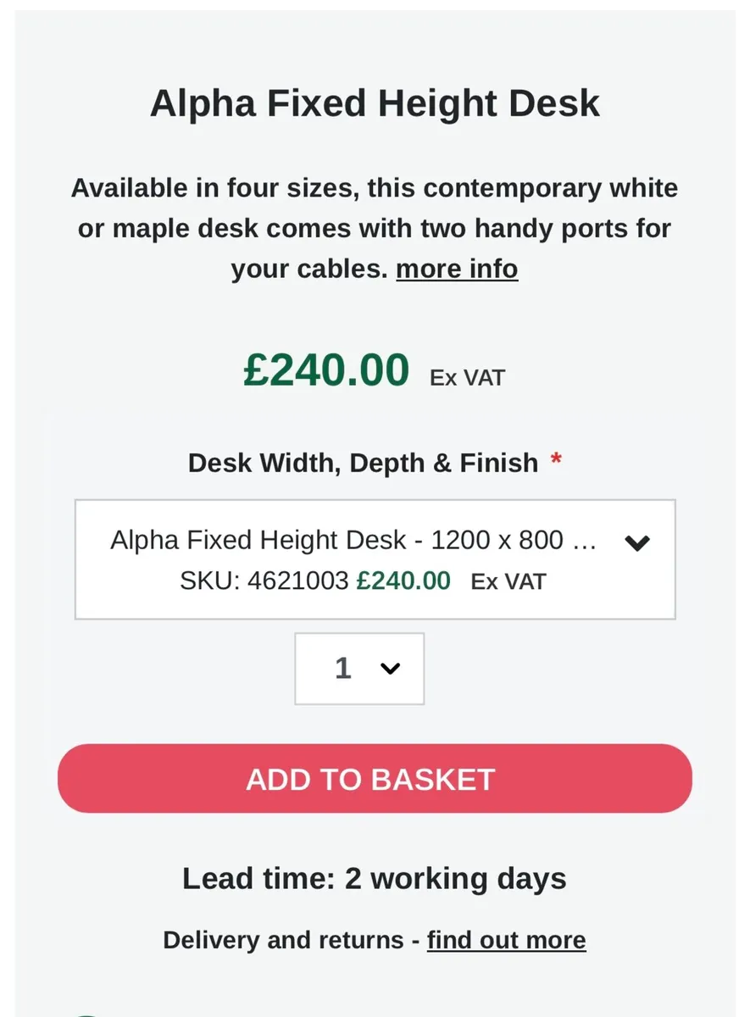Select the quantity number 1

coord(342,669)
